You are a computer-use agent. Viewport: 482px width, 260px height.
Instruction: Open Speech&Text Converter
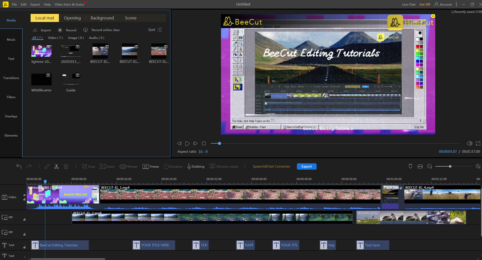[271, 166]
